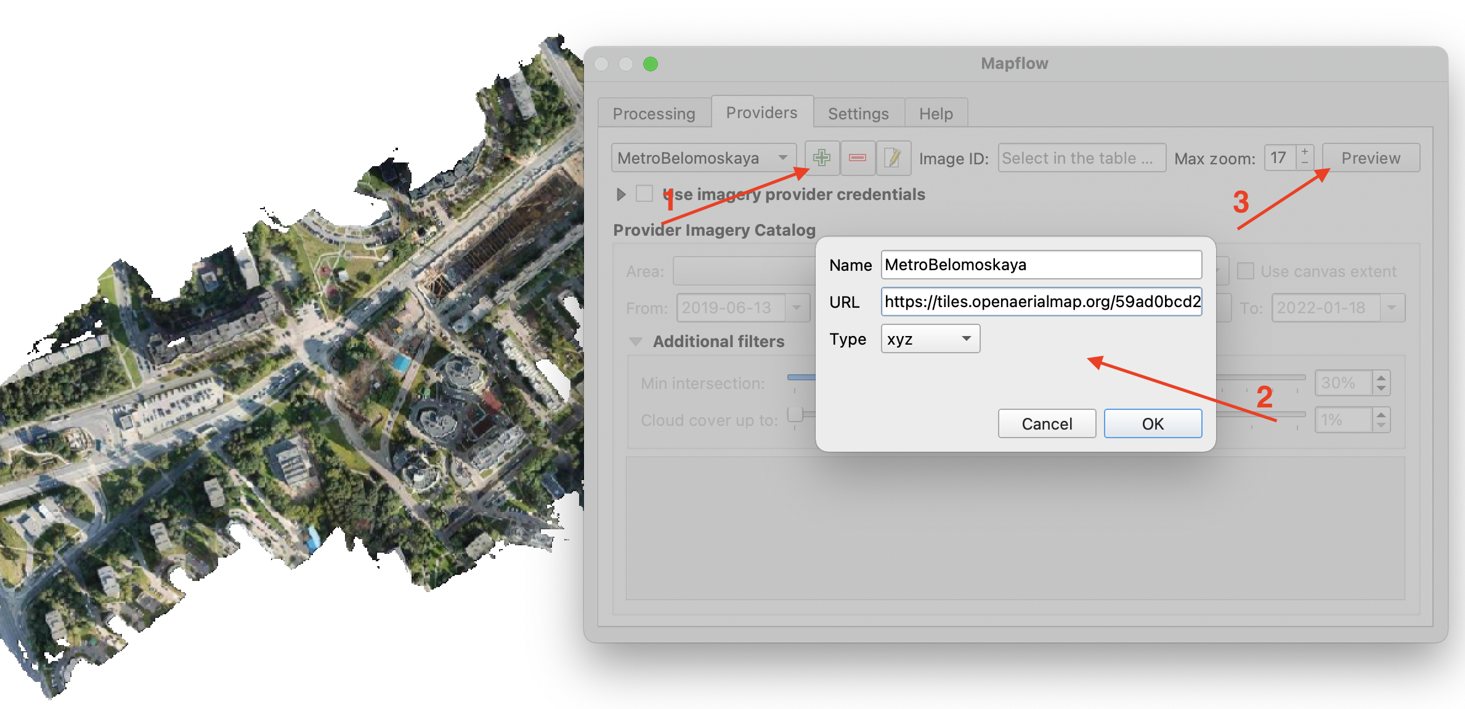Open the MetroBelomoskaya provider dropdown
Viewport: 1465px width, 709px height.
click(704, 158)
